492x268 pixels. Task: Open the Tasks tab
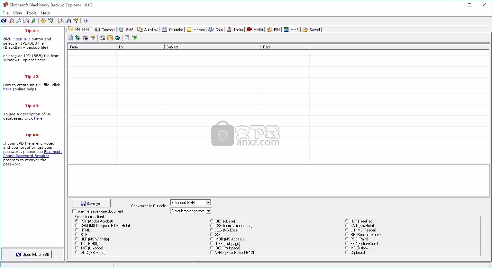[235, 29]
